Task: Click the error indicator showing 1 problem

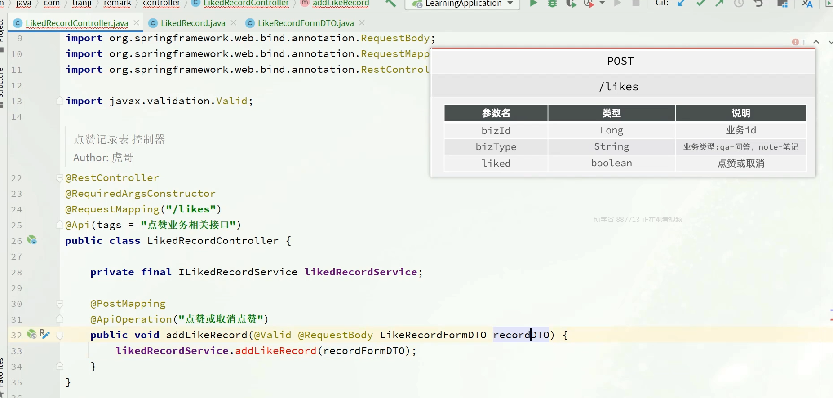Action: [799, 42]
